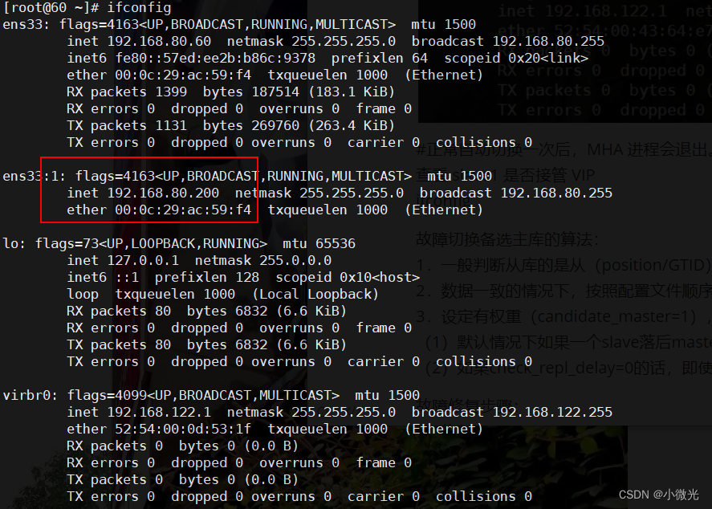Image resolution: width=712 pixels, height=509 pixels.
Task: Select ens33 prefixlen 64 value
Action: pyautogui.click(x=420, y=58)
